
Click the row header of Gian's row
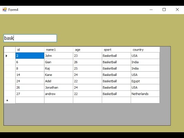coord(10,62)
